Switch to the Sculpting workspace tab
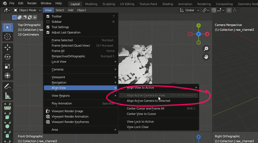 tap(109, 4)
